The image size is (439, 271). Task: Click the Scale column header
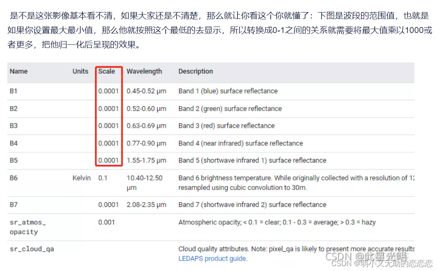coord(106,71)
